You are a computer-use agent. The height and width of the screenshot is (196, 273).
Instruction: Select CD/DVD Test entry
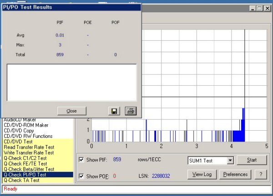(38, 142)
